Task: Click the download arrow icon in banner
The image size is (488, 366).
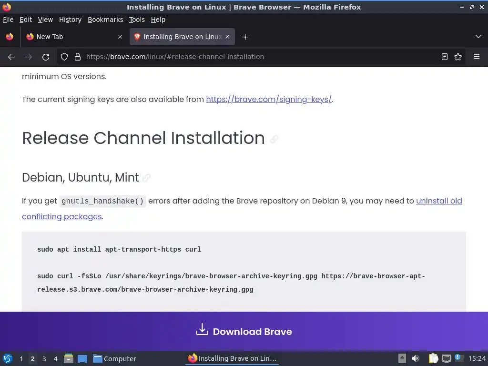Action: 202,329
